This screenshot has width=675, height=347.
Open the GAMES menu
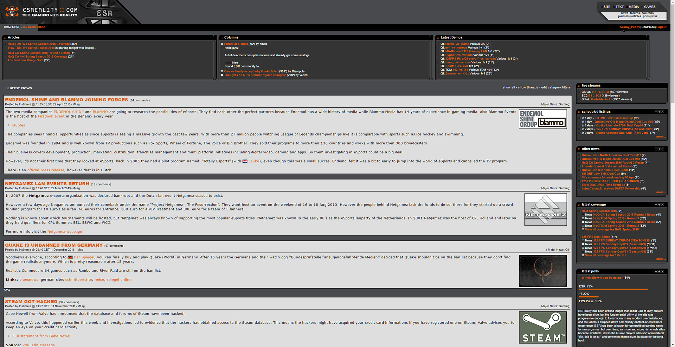649,7
